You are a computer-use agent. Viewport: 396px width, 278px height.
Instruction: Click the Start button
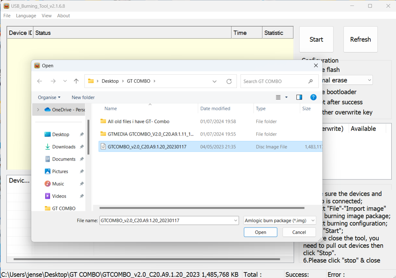pos(316,39)
